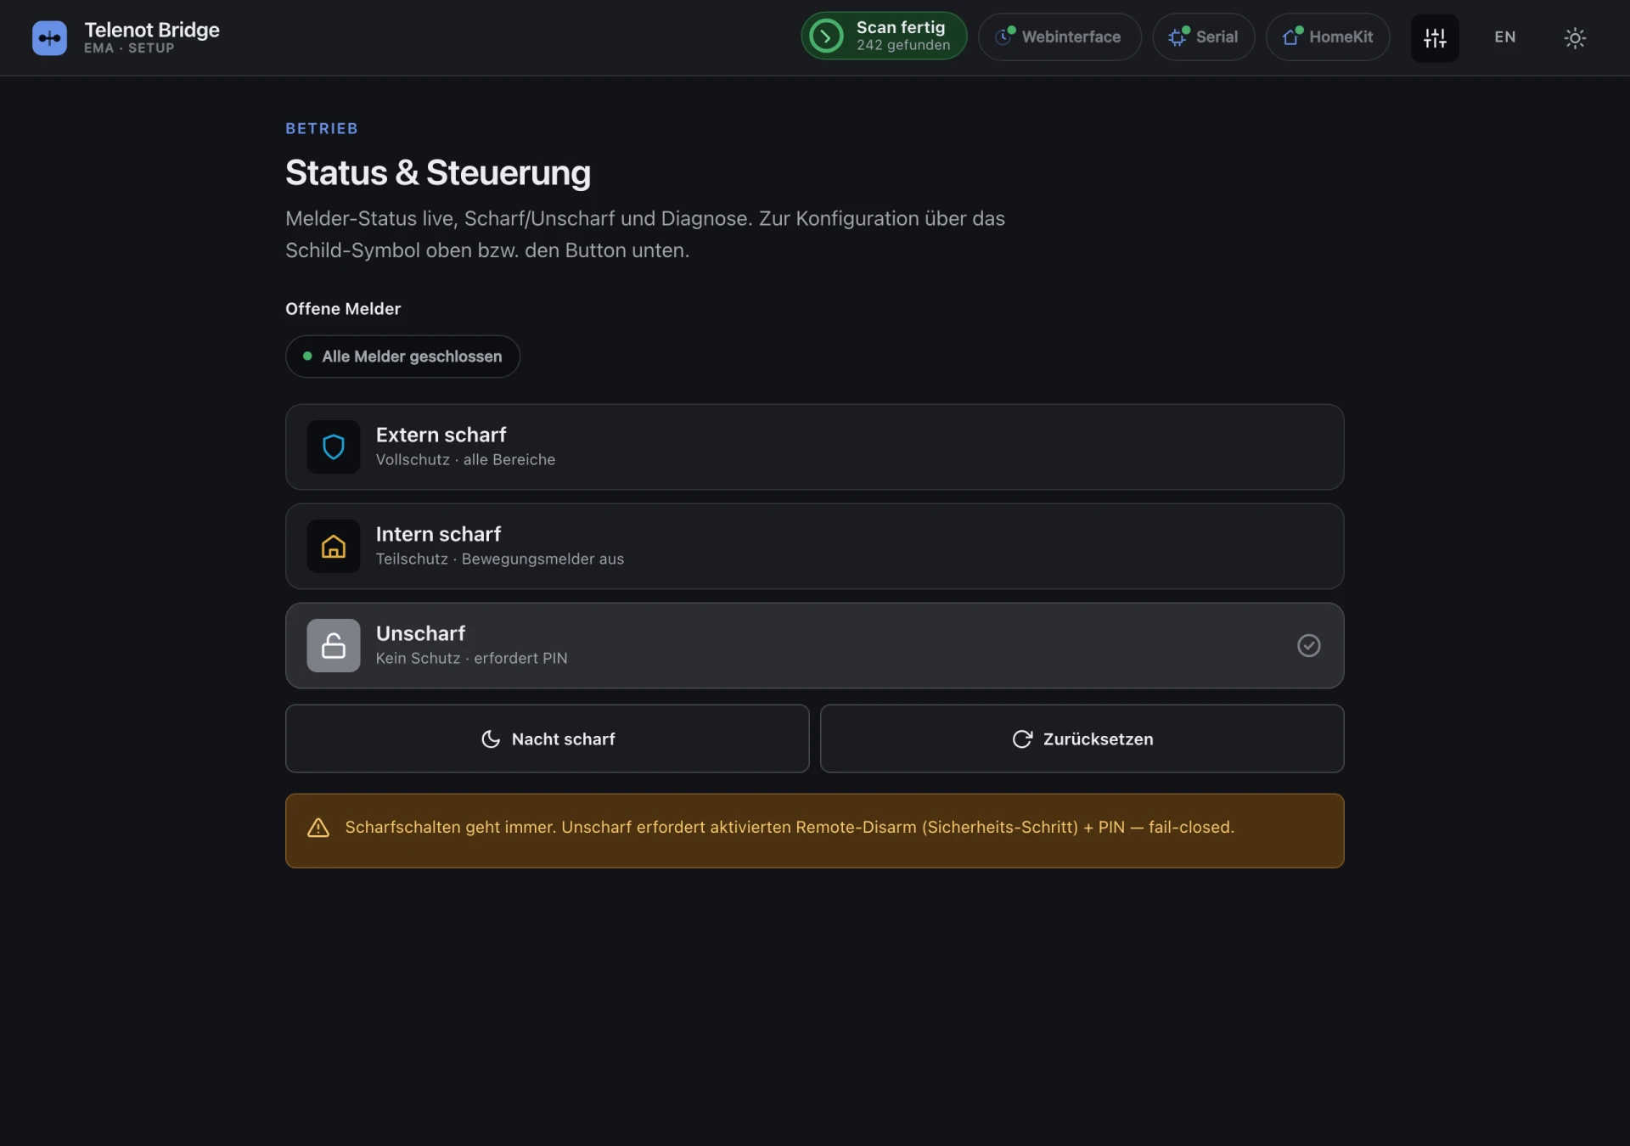The width and height of the screenshot is (1630, 1146).
Task: Click the Alle Melder geschlossen chip
Action: click(x=402, y=357)
